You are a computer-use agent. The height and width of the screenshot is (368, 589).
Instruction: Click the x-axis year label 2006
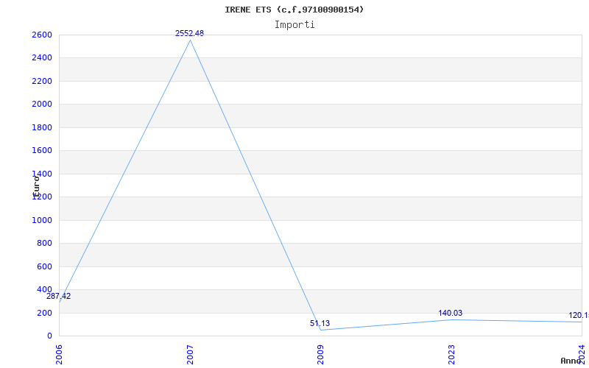(59, 355)
